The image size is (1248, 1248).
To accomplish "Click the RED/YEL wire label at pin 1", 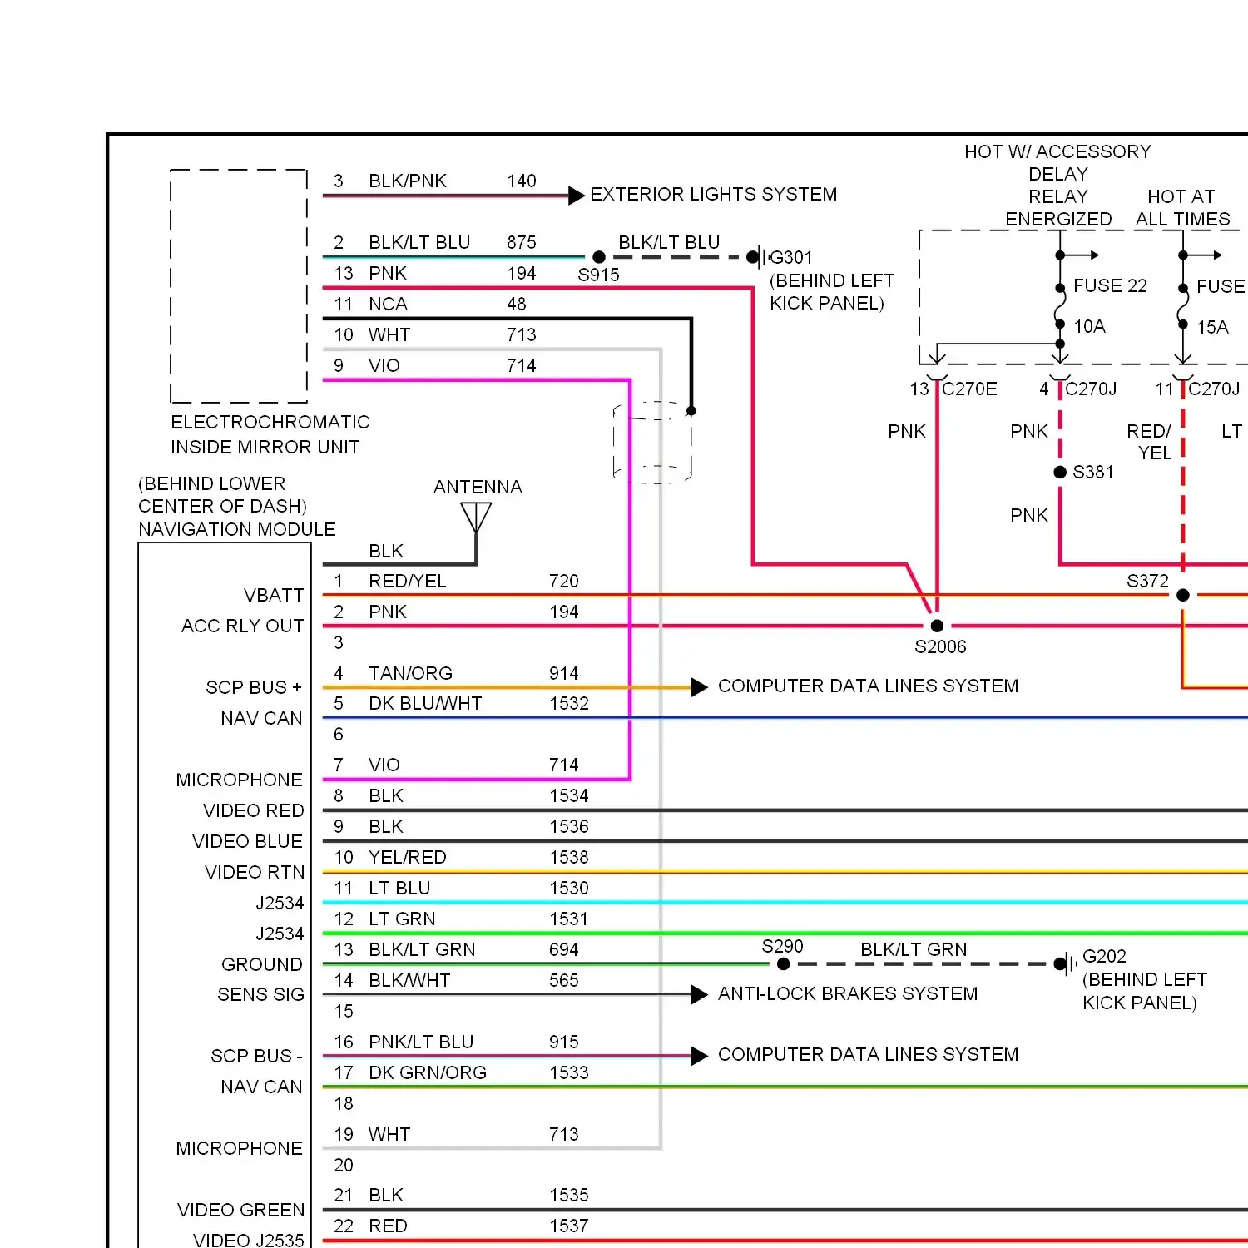I will [408, 581].
